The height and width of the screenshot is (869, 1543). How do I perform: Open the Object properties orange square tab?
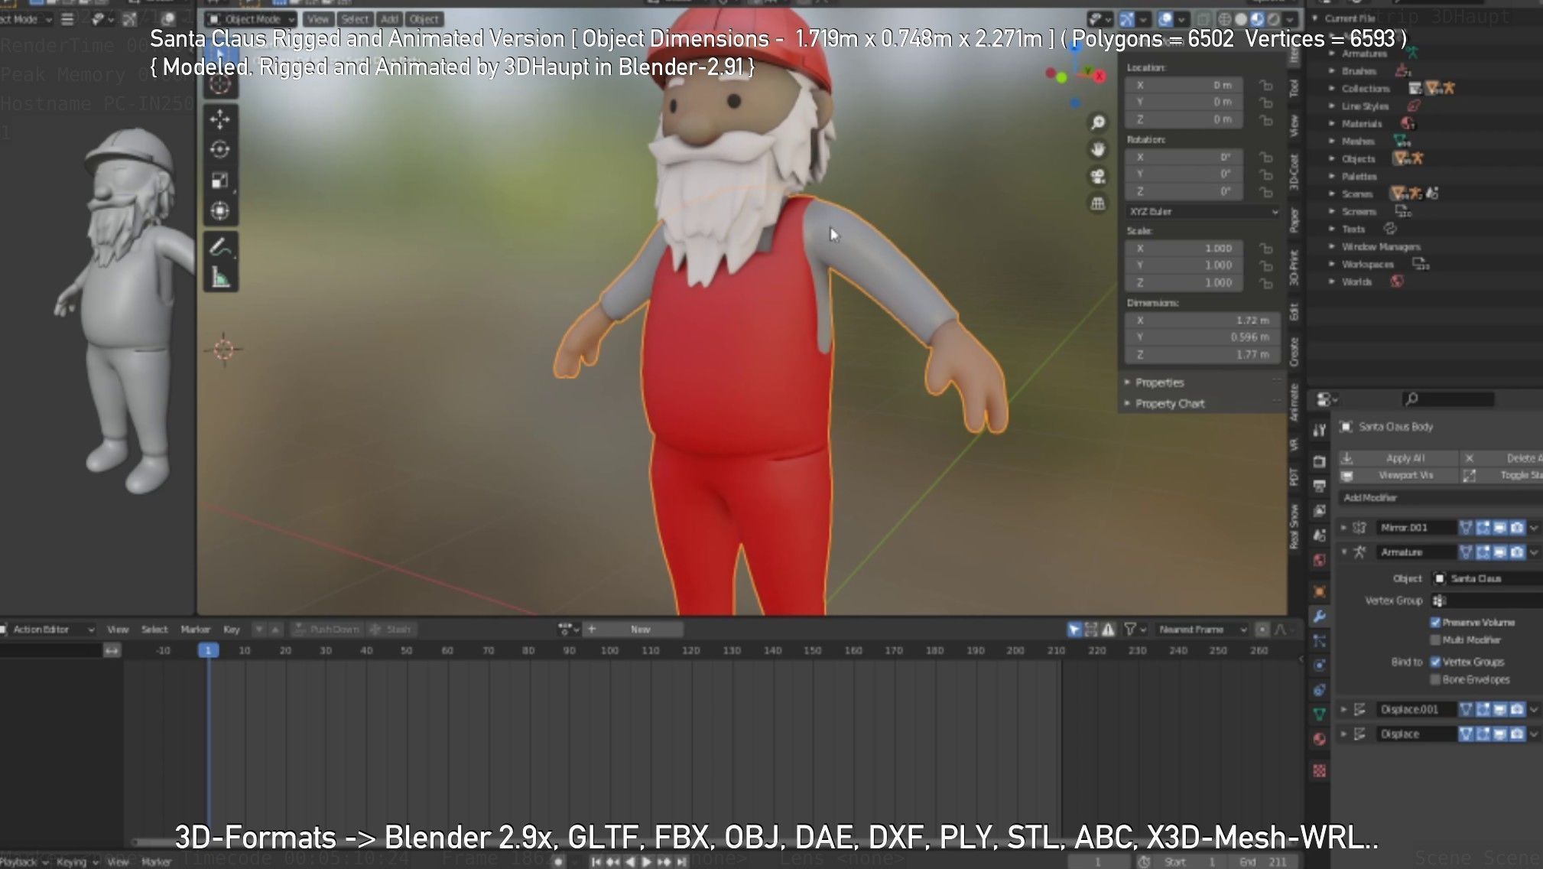[1320, 591]
